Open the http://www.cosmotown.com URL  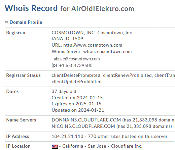(x=93, y=45)
